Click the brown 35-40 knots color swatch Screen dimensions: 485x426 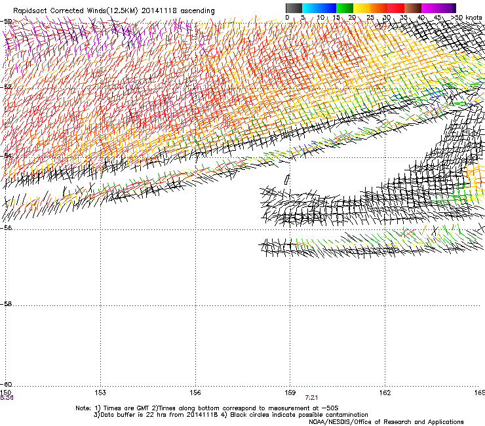coord(413,8)
